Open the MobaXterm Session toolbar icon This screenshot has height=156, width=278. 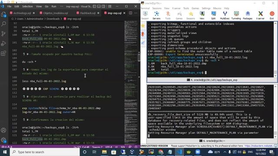click(145, 16)
